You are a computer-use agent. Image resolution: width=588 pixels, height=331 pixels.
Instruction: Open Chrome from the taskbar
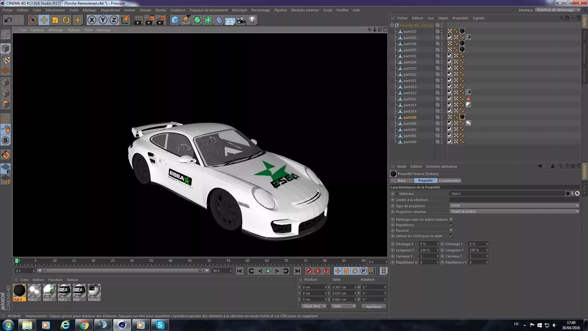[x=84, y=325]
